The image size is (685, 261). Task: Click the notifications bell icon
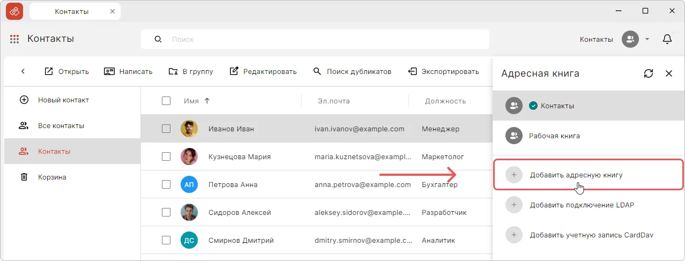tap(667, 39)
